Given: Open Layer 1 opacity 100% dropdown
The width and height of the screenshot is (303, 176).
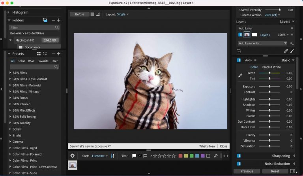Looking at the screenshot, I should coord(283,35).
